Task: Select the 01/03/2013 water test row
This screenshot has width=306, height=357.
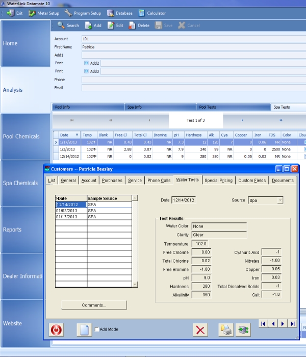Action: pos(93,211)
